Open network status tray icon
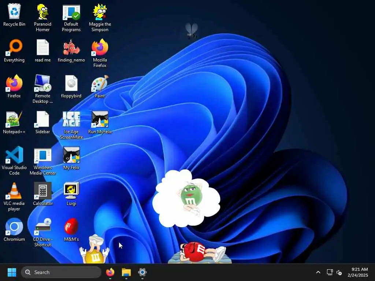This screenshot has height=281, width=375. coord(330,272)
